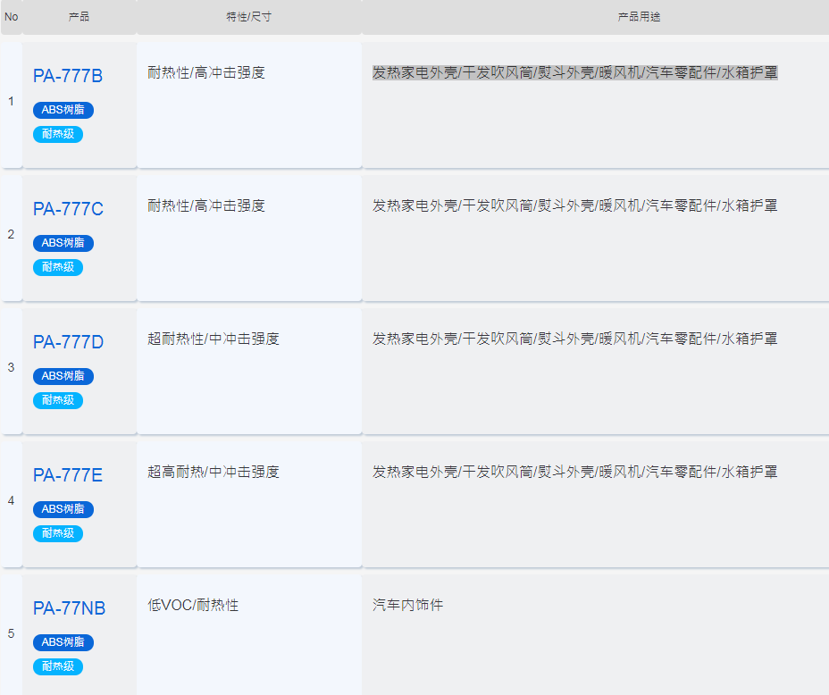Click the usage text in PA-777E row
The image size is (829, 695).
[x=574, y=472]
